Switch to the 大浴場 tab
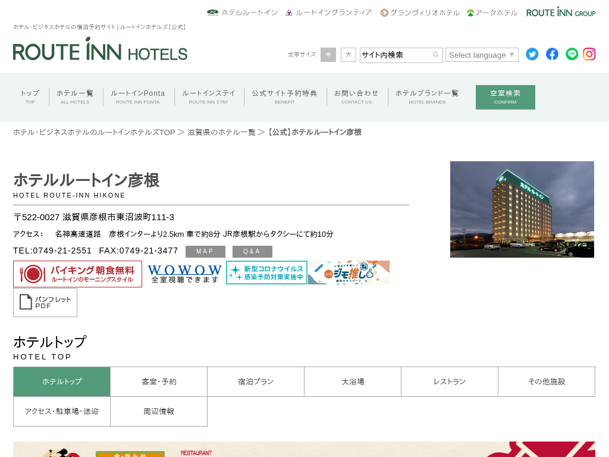609x457 pixels. [x=353, y=382]
